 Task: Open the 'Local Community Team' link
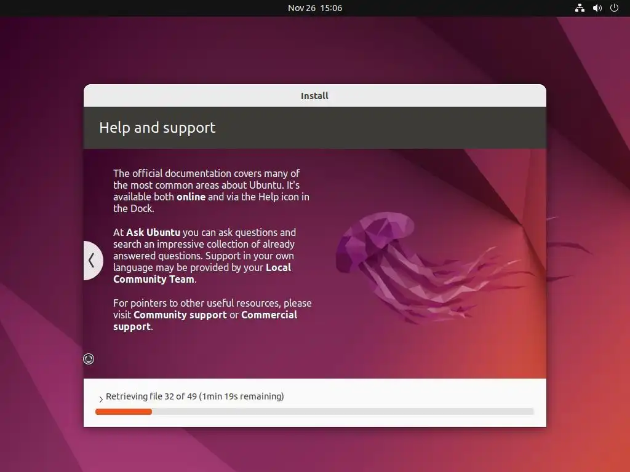(x=202, y=273)
